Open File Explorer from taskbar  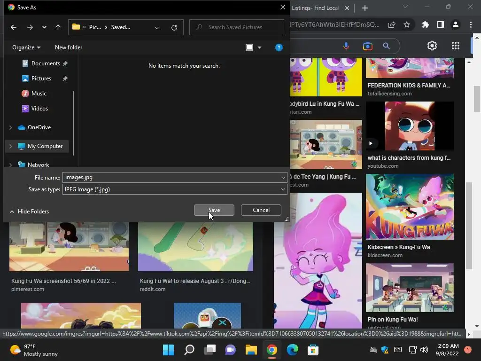point(251,350)
